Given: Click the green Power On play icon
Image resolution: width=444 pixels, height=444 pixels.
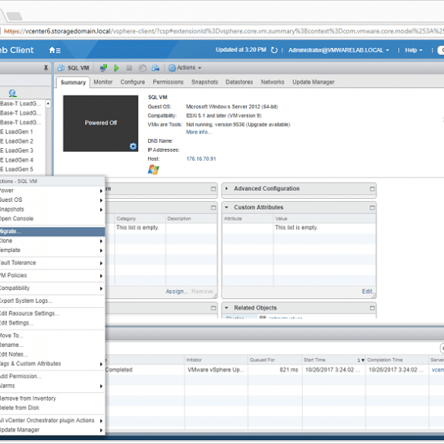Looking at the screenshot, I should (116, 68).
